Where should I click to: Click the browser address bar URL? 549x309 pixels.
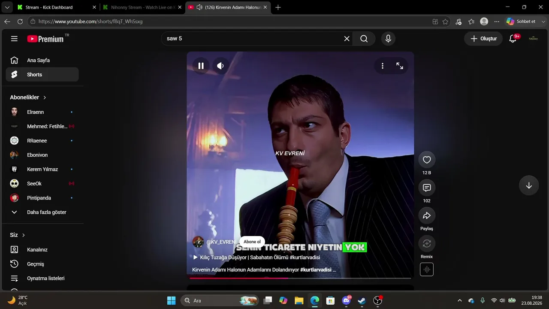coord(90,21)
